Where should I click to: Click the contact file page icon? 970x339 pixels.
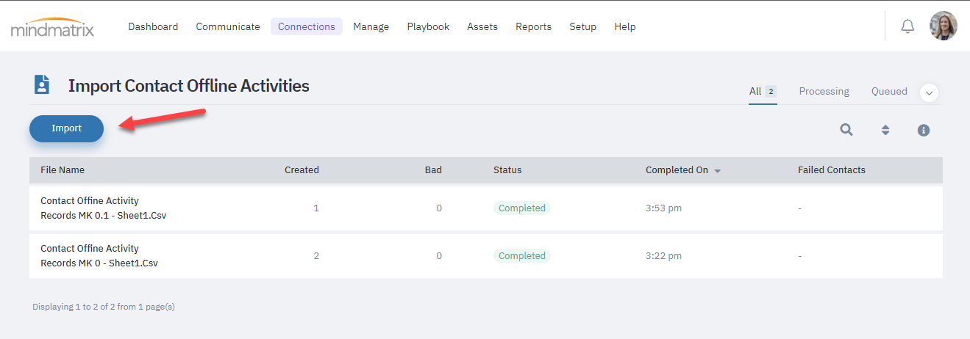[x=42, y=84]
